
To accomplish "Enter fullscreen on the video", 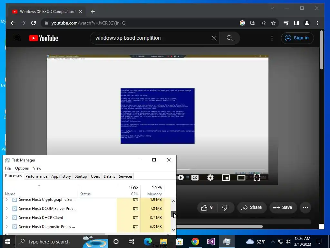I will (x=257, y=178).
